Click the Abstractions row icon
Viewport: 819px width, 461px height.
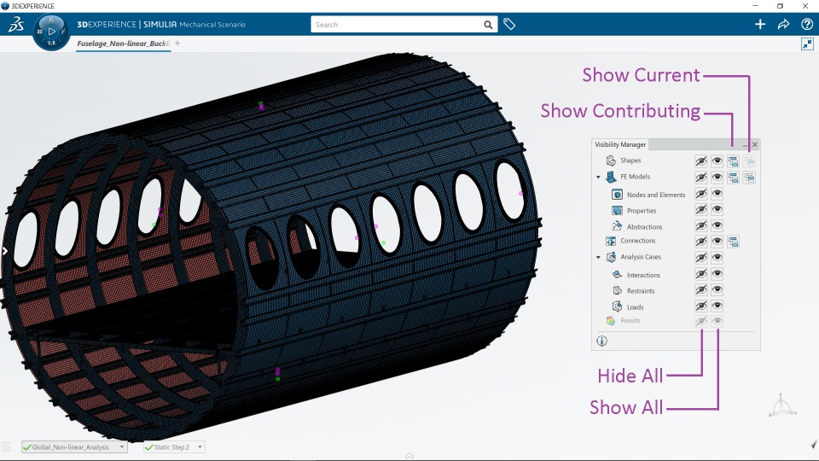617,226
